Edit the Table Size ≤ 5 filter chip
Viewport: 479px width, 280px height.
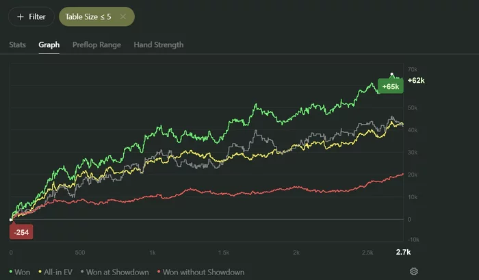point(88,16)
